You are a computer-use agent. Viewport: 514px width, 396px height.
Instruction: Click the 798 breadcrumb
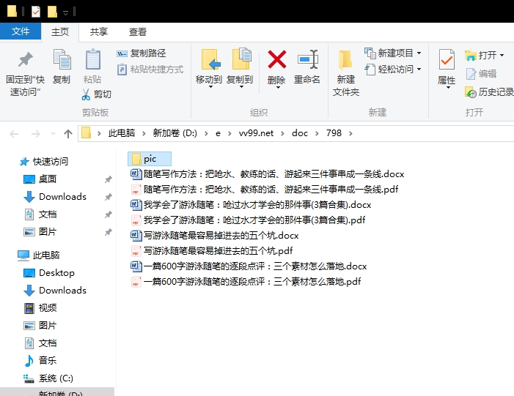pos(334,133)
